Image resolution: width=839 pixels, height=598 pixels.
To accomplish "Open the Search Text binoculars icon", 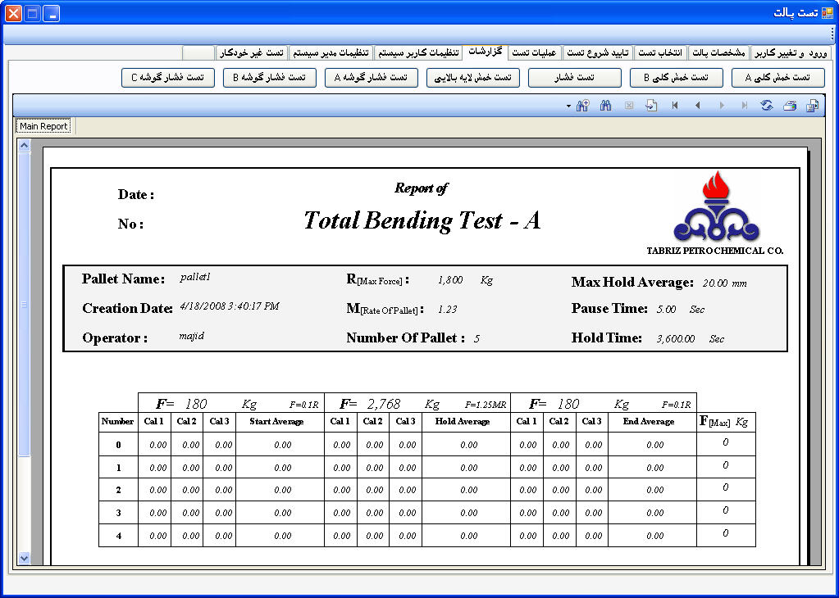I will pos(606,106).
